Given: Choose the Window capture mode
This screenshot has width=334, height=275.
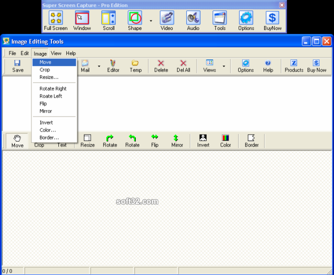Looking at the screenshot, I should [x=82, y=20].
